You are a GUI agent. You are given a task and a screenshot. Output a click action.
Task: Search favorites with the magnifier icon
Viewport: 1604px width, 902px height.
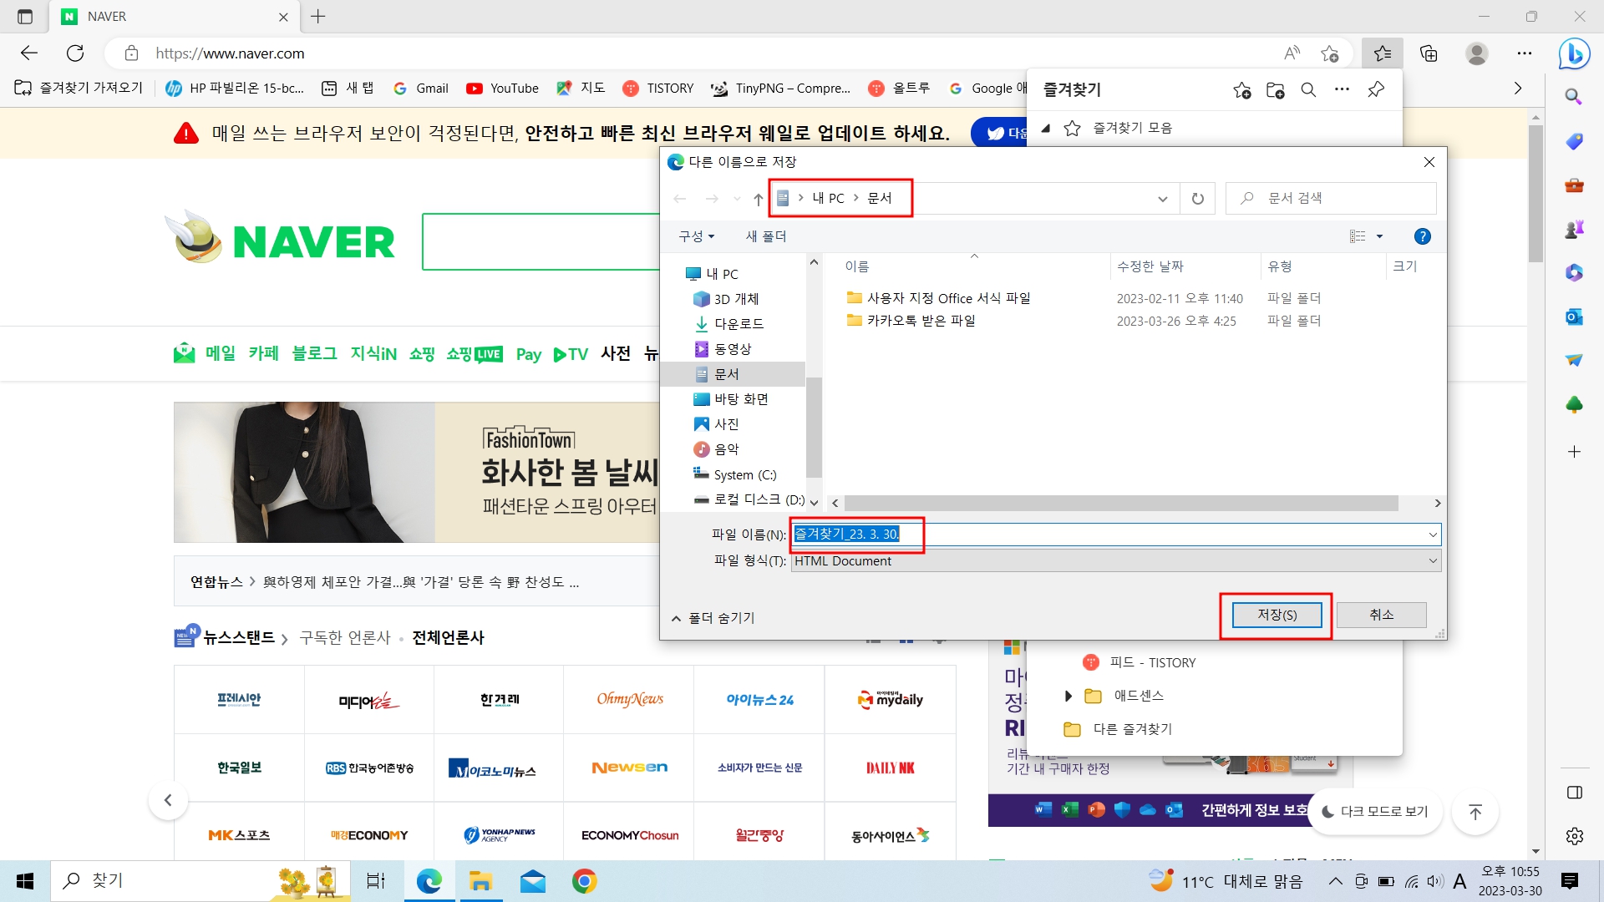pyautogui.click(x=1308, y=90)
